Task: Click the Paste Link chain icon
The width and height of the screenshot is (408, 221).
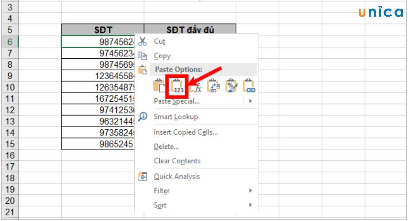Action: point(249,86)
